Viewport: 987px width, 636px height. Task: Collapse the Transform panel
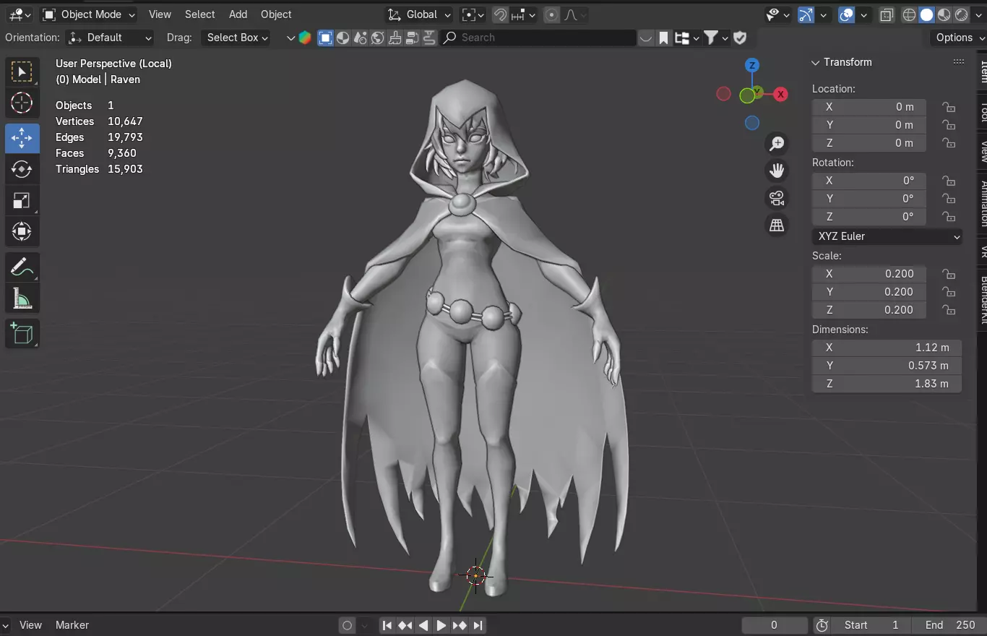pos(816,62)
